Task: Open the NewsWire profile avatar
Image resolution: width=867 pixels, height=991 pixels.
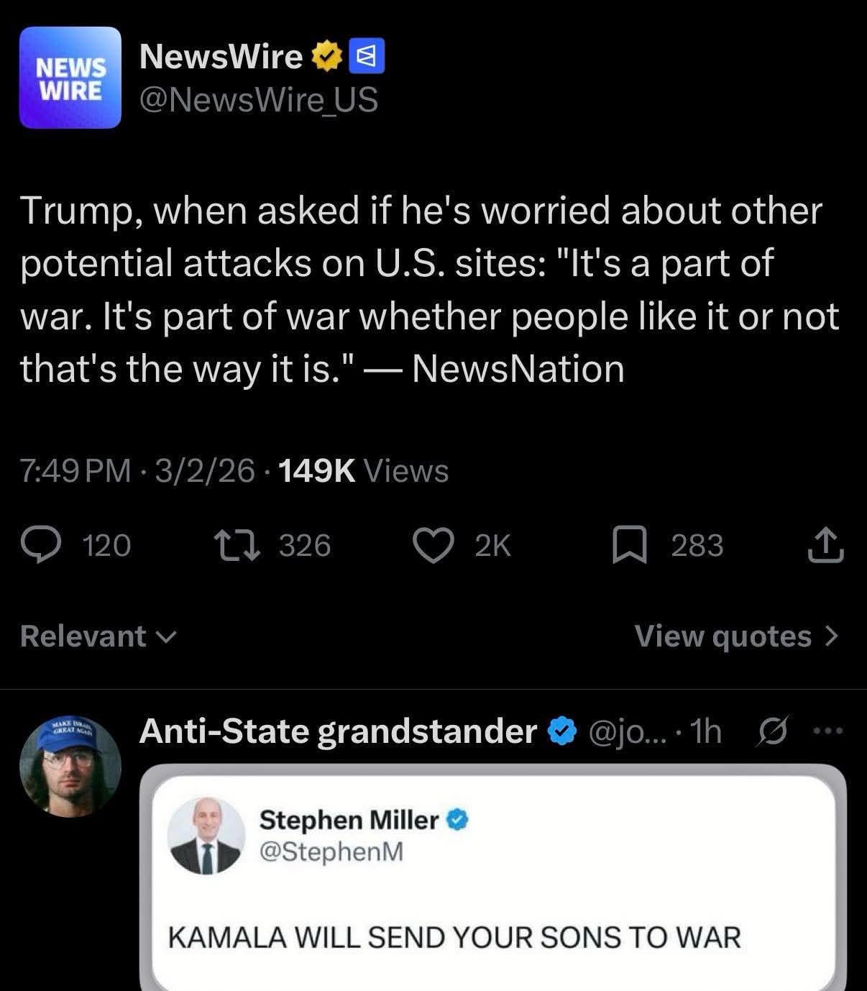Action: pyautogui.click(x=70, y=78)
